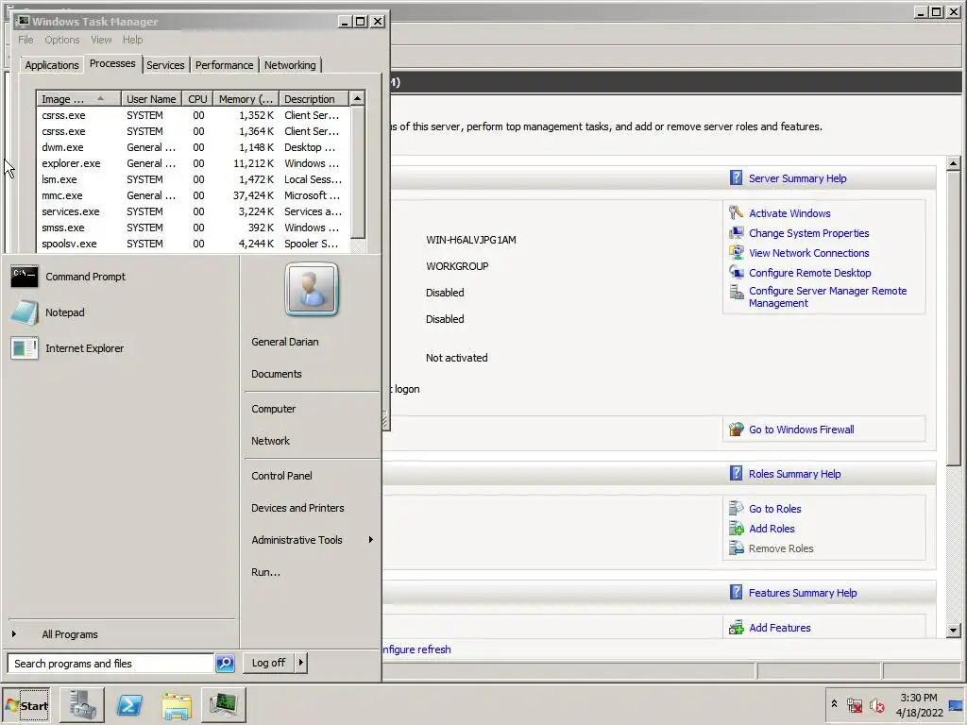Open Control Panel from the Start menu
The height and width of the screenshot is (725, 967).
[x=281, y=476]
